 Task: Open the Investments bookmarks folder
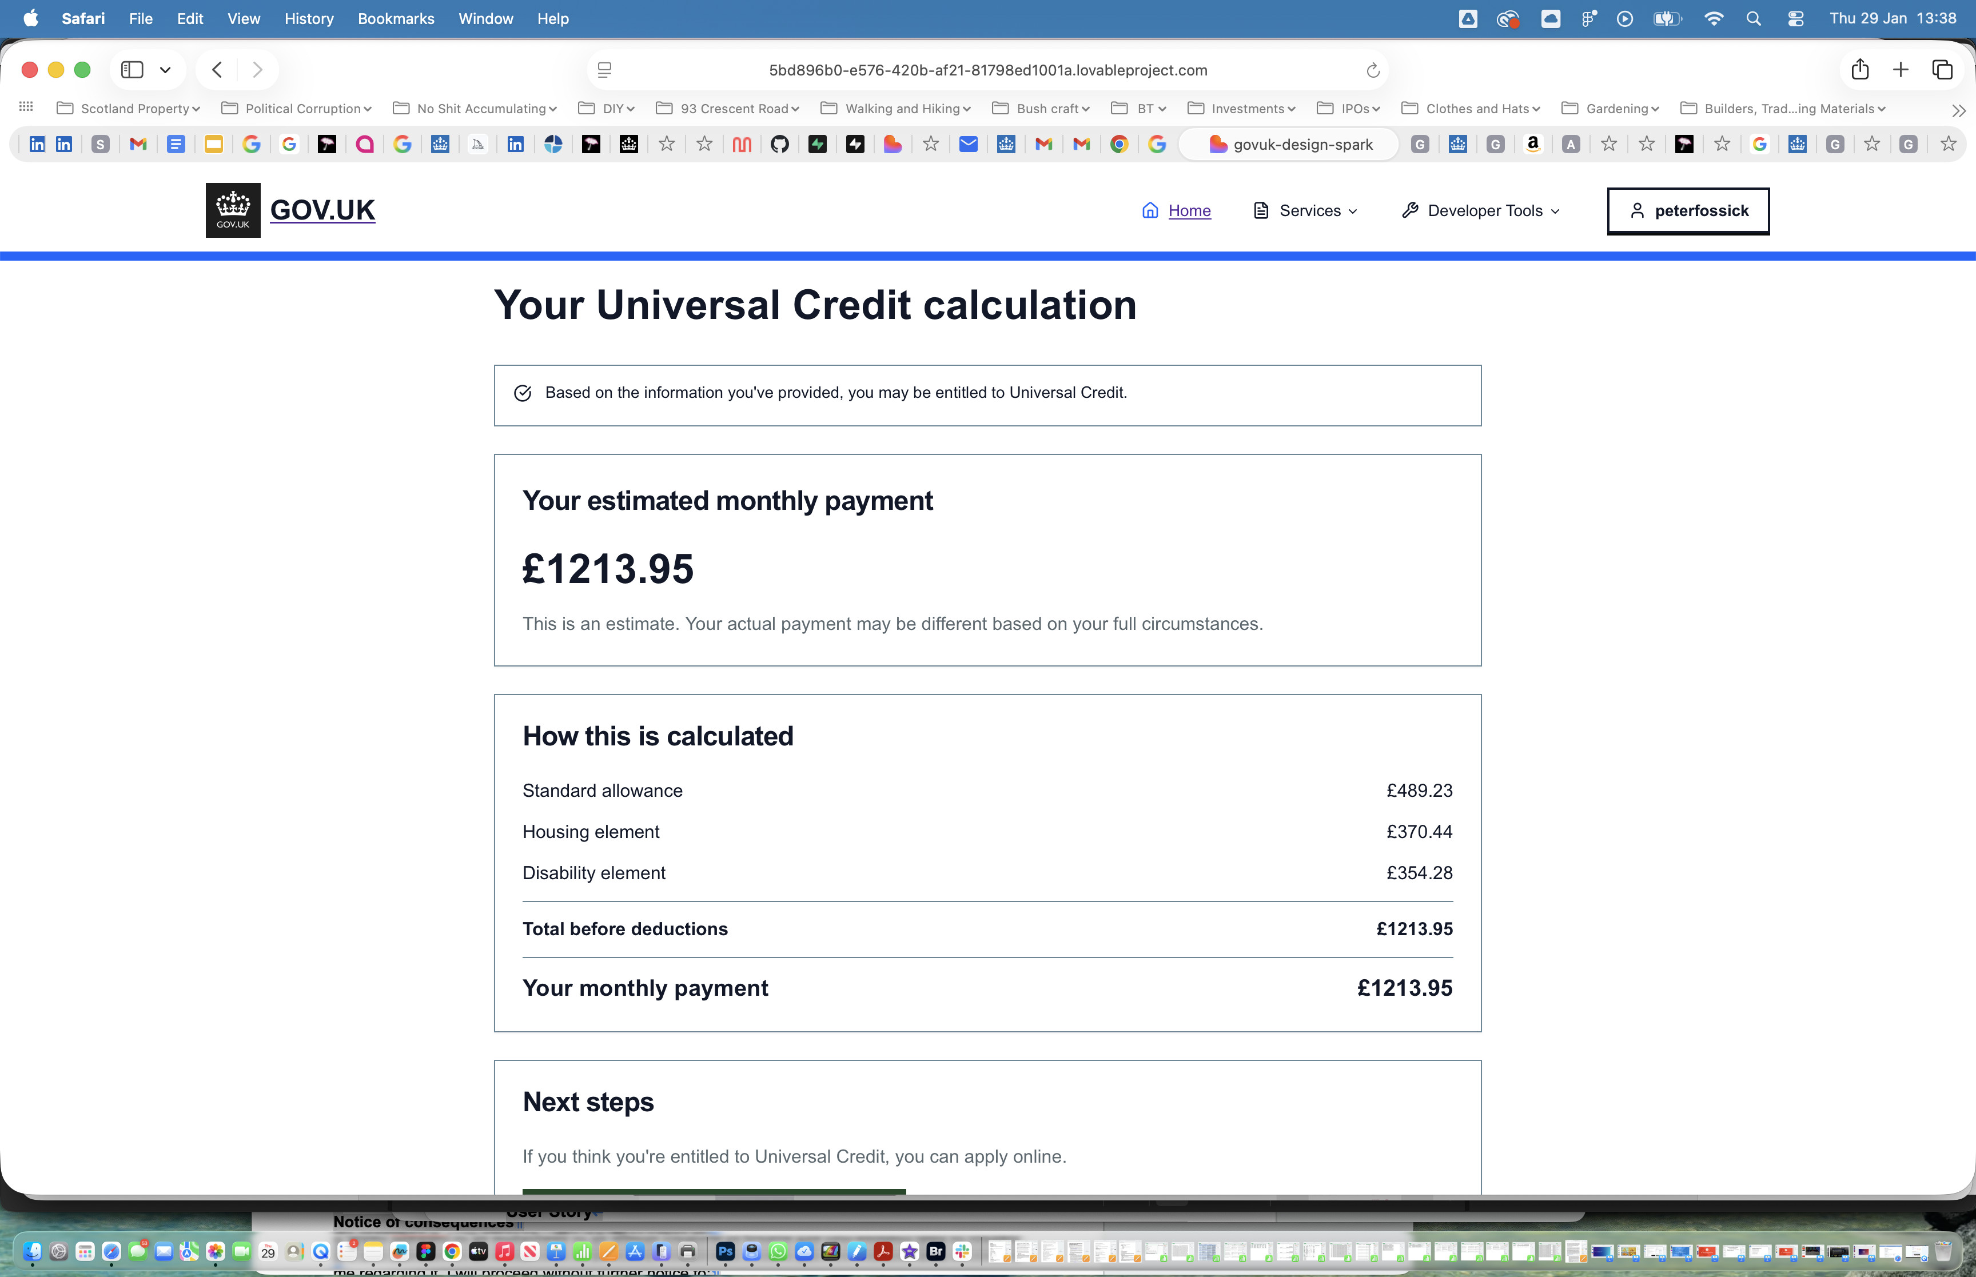point(1241,109)
